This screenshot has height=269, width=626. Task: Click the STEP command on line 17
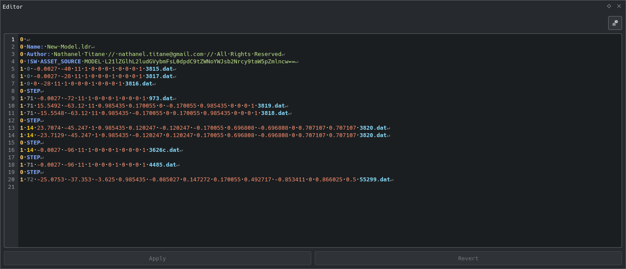[33, 157]
